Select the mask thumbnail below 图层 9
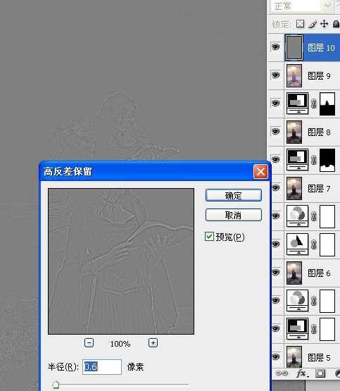Screen dimensions: 340x391 click(x=327, y=104)
